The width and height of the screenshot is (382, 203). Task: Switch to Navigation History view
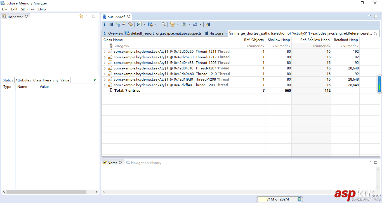[x=146, y=163]
